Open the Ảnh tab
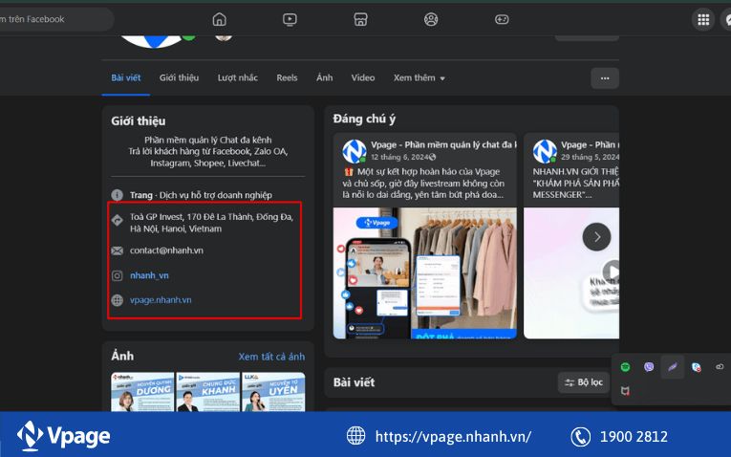Viewport: 731px width, 457px height. [x=325, y=77]
